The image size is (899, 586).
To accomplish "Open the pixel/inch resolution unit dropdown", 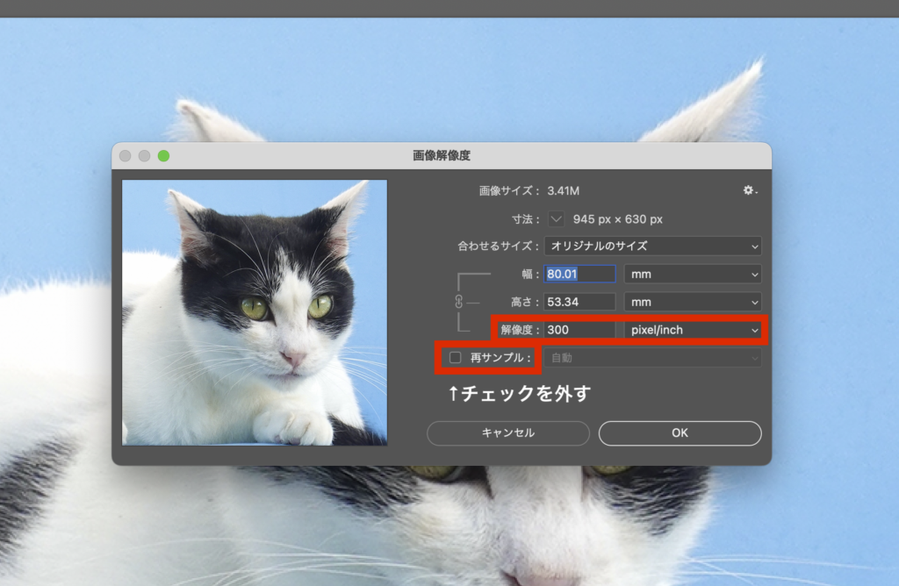I will point(693,330).
